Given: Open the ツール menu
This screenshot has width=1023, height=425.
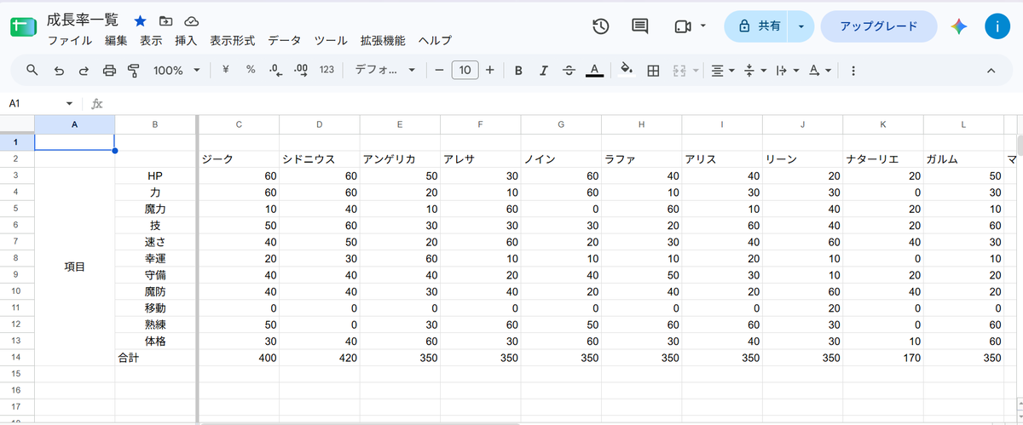Looking at the screenshot, I should (331, 40).
